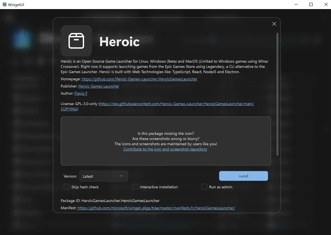Open the winget-pkgs manifest link

[x=156, y=208]
